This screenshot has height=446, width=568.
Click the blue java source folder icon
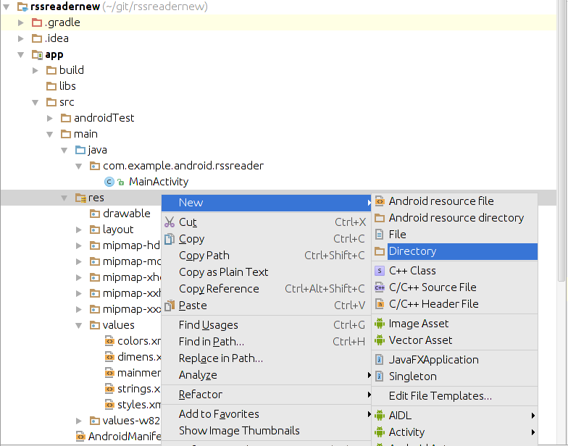coord(80,150)
